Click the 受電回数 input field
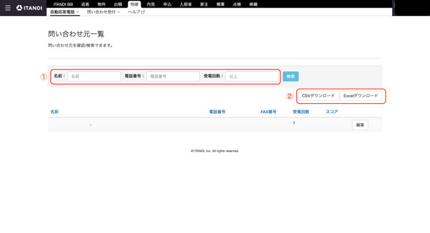Screen dimensions: 430x233 [x=252, y=76]
